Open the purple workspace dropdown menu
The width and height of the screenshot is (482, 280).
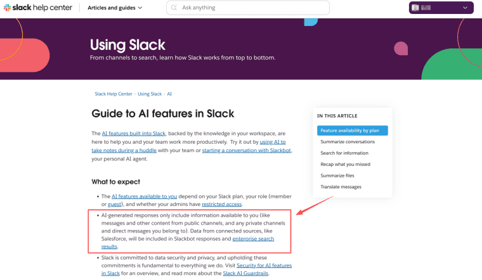click(441, 8)
